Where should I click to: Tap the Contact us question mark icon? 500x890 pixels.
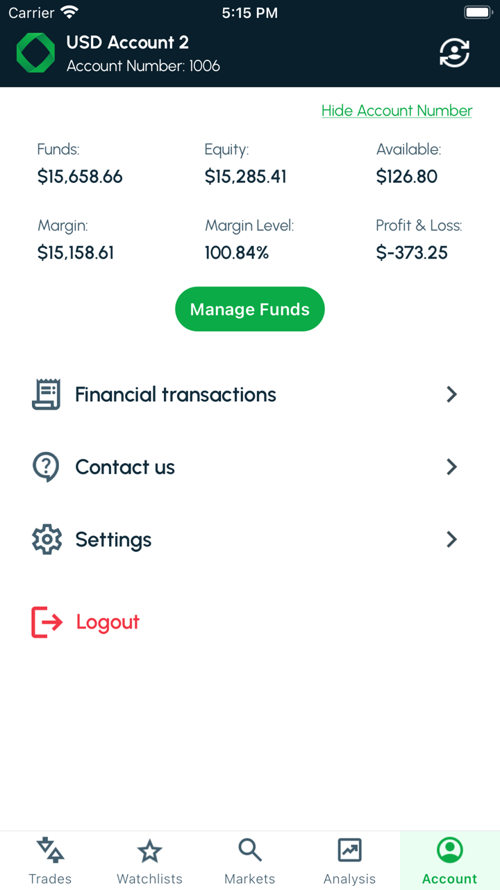coord(47,467)
